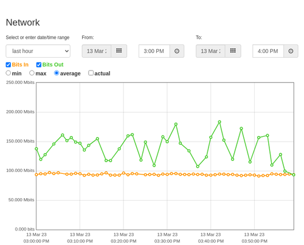Open the To date calendar picker icon
Viewport: 304px width, 245px height.
[233, 51]
